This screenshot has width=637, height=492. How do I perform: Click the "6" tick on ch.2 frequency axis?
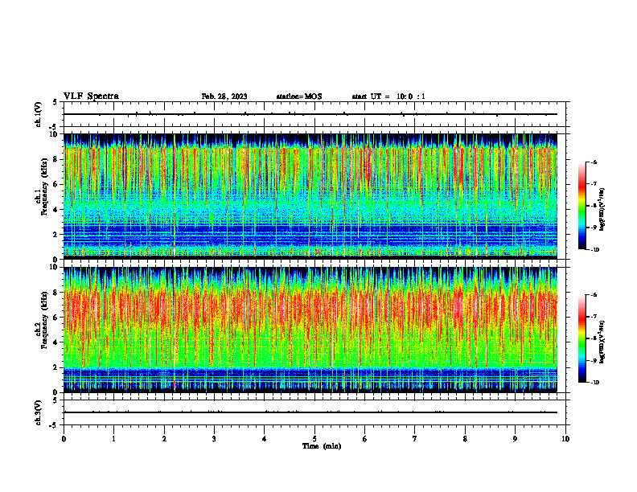[55, 318]
